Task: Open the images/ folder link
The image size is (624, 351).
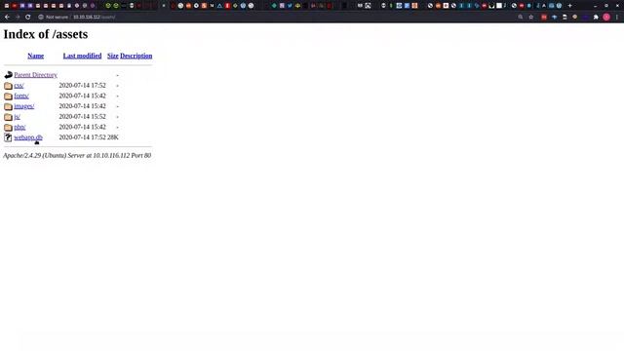Action: (x=23, y=106)
